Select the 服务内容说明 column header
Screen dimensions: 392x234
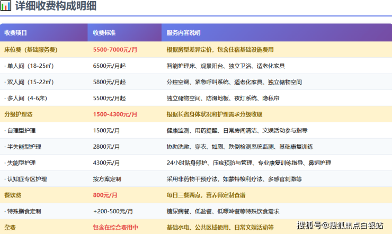click(x=183, y=33)
